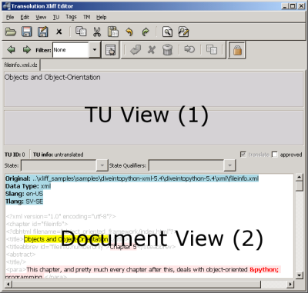Viewport: 308px width, 293px height.
Task: Click the Find and Replace icon
Action: 183,32
